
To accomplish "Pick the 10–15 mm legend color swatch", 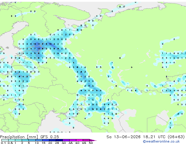I will coord(39,140).
